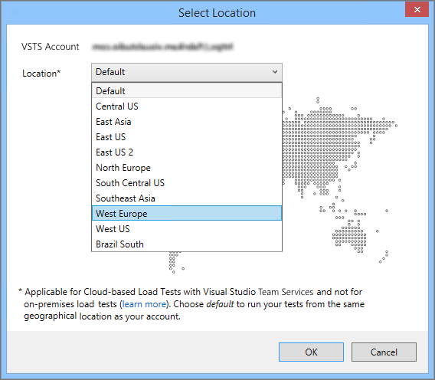435x380 pixels.
Task: Choose the Default entry in the open list
Action: (187, 90)
